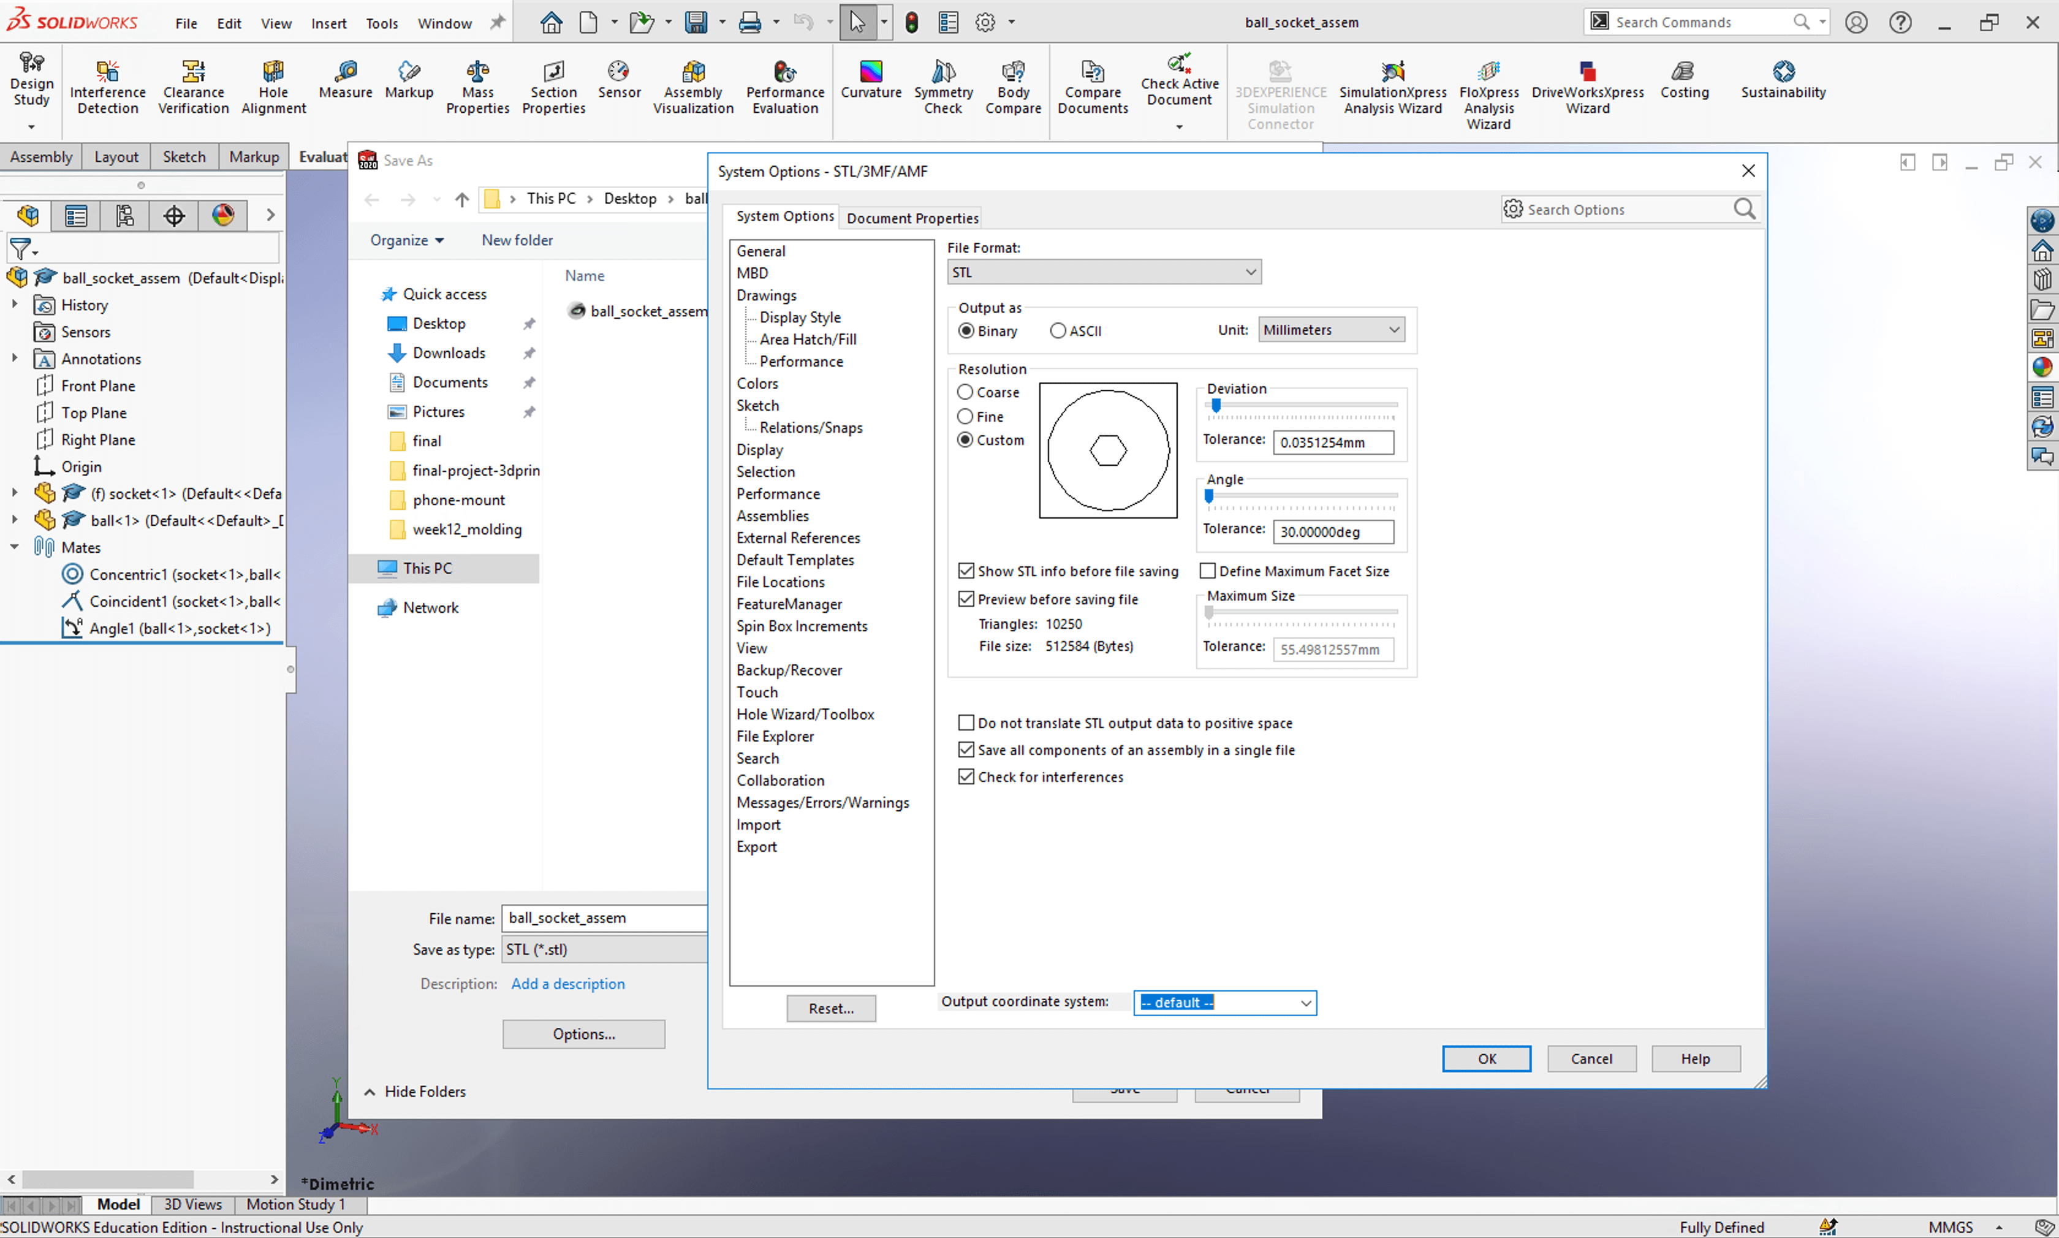Image resolution: width=2059 pixels, height=1238 pixels.
Task: Select ASCII output option
Action: [x=1058, y=331]
